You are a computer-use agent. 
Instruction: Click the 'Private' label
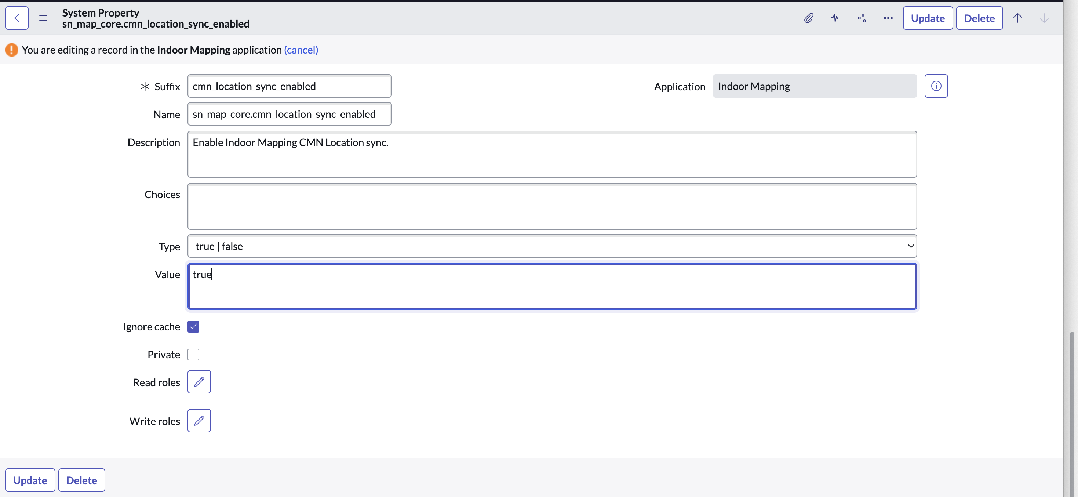(164, 355)
